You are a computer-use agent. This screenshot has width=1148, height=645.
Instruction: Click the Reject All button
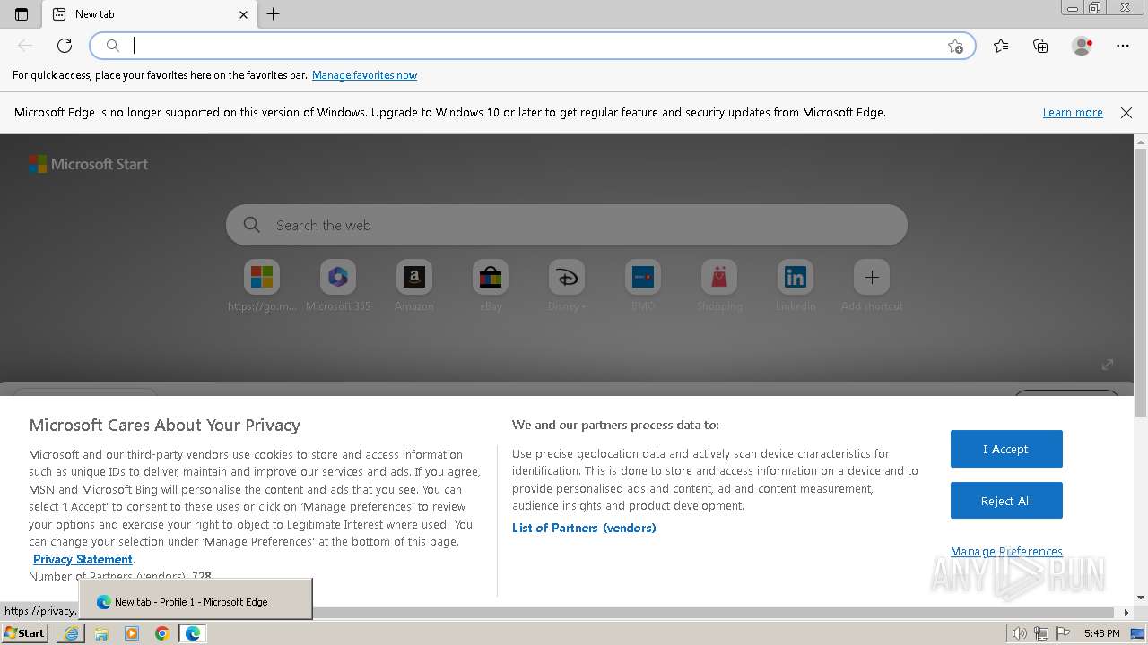tap(1006, 501)
